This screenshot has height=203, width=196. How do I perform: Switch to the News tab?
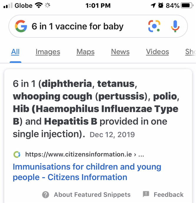[120, 52]
